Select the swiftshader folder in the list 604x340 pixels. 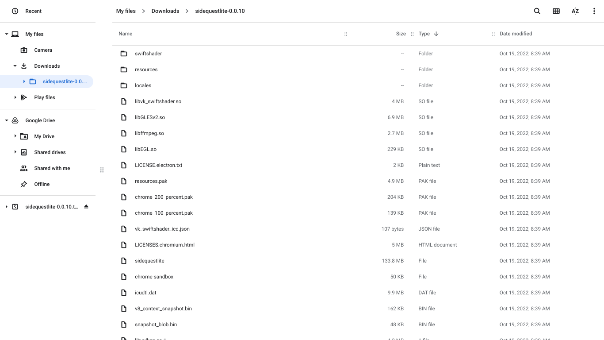point(148,53)
